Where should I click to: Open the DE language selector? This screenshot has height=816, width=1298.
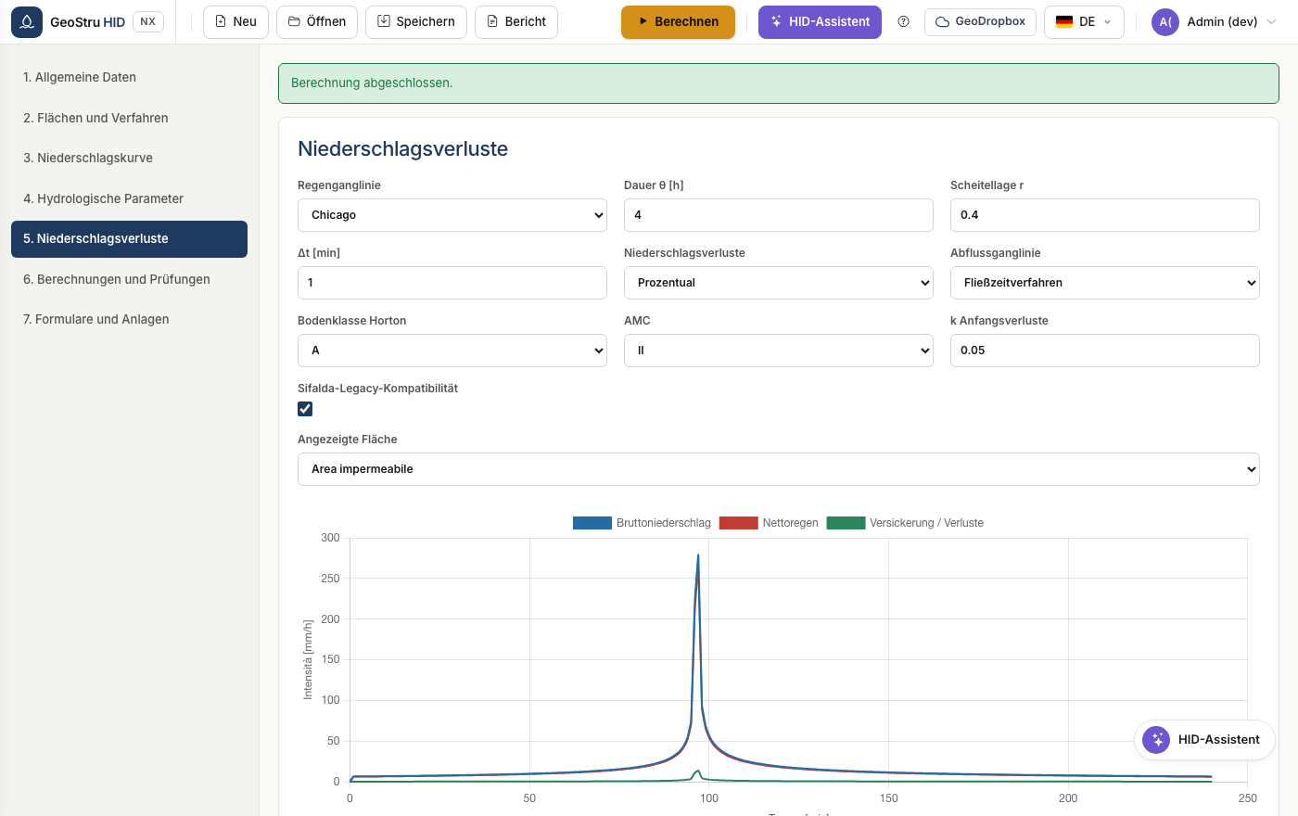[1084, 21]
